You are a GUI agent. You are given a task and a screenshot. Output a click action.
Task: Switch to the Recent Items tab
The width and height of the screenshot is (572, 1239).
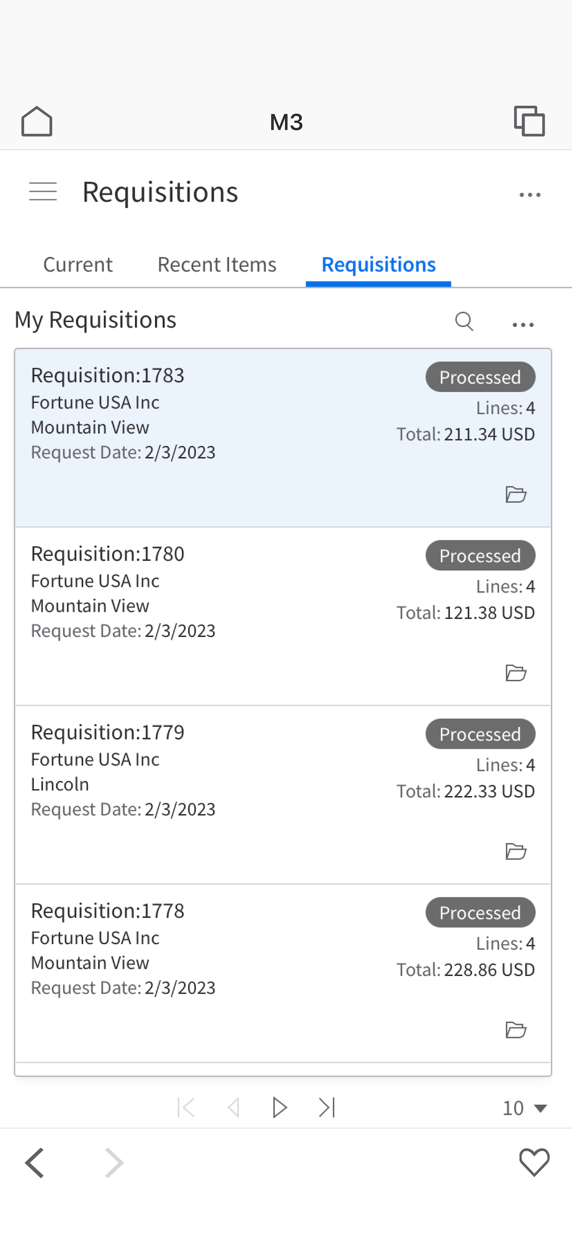[x=217, y=265]
